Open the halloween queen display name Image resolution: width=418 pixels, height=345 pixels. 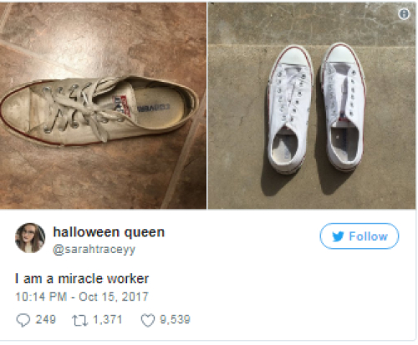point(109,232)
